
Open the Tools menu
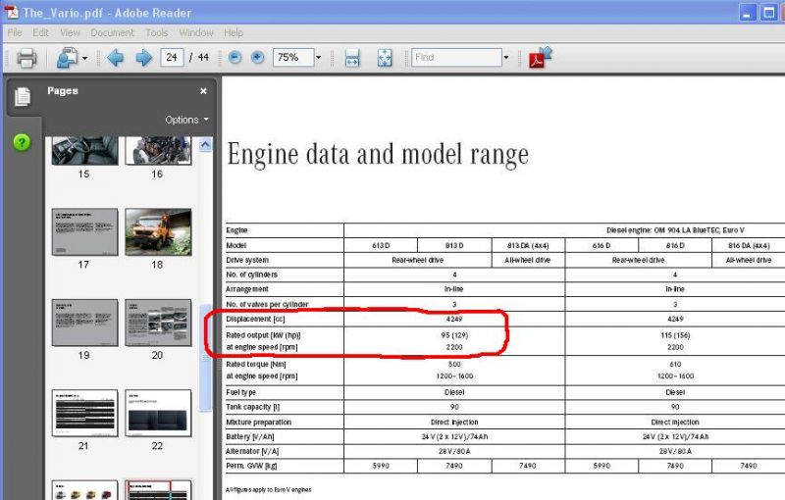tap(157, 32)
